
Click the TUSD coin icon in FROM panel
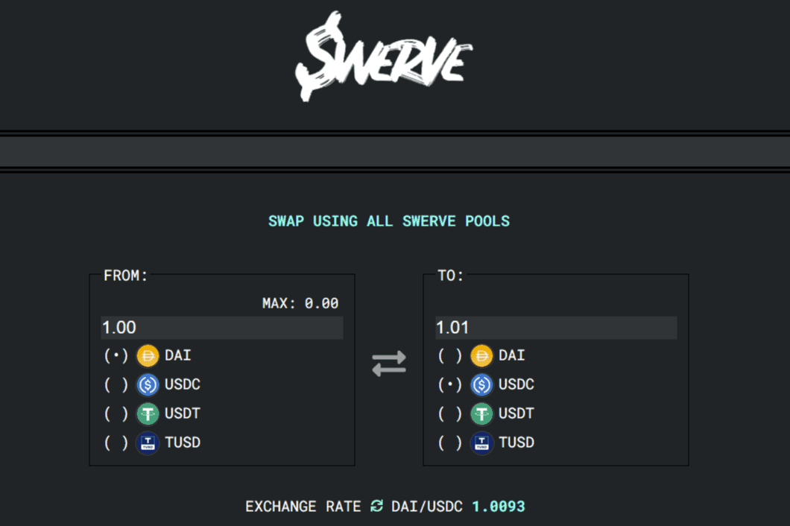pos(148,443)
